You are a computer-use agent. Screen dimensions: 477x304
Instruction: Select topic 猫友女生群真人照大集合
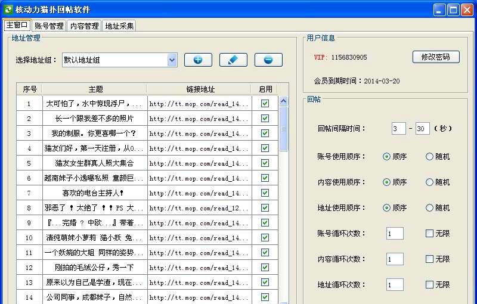coord(95,163)
